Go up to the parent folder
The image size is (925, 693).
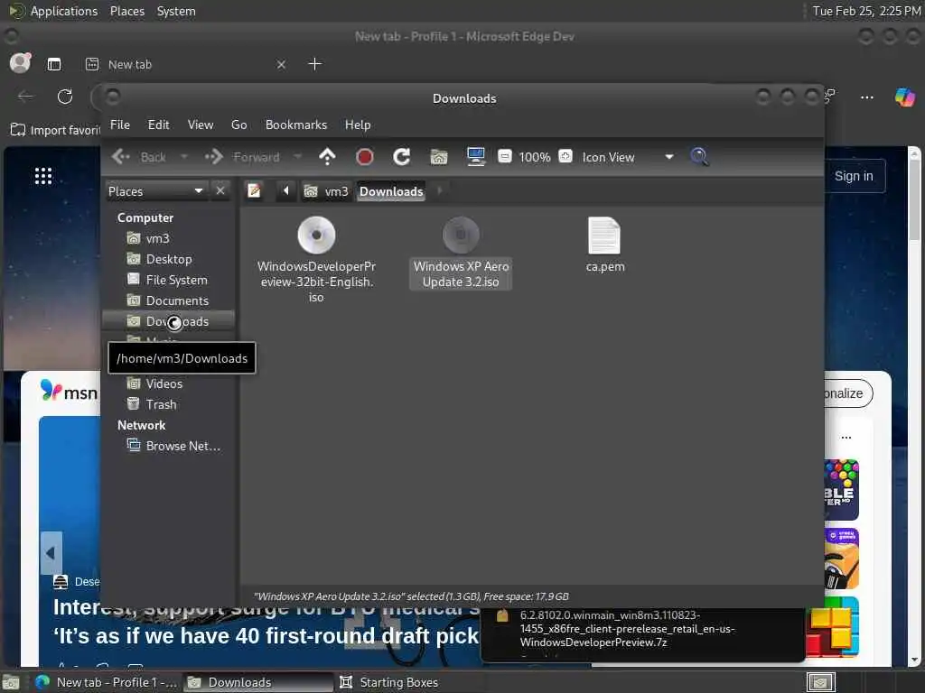point(327,157)
